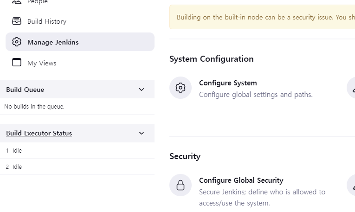The height and width of the screenshot is (212, 355).
Task: Open Build History from sidebar
Action: (47, 21)
